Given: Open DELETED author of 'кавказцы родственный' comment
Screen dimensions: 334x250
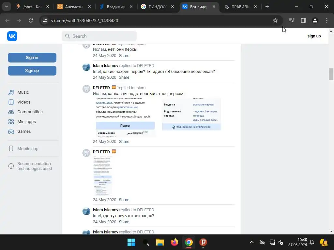Looking at the screenshot, I should (101, 88).
